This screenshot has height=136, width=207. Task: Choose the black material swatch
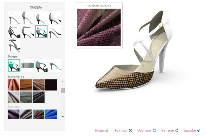point(51,85)
